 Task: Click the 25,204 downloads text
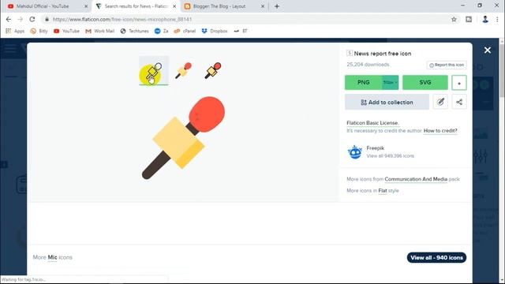[368, 65]
